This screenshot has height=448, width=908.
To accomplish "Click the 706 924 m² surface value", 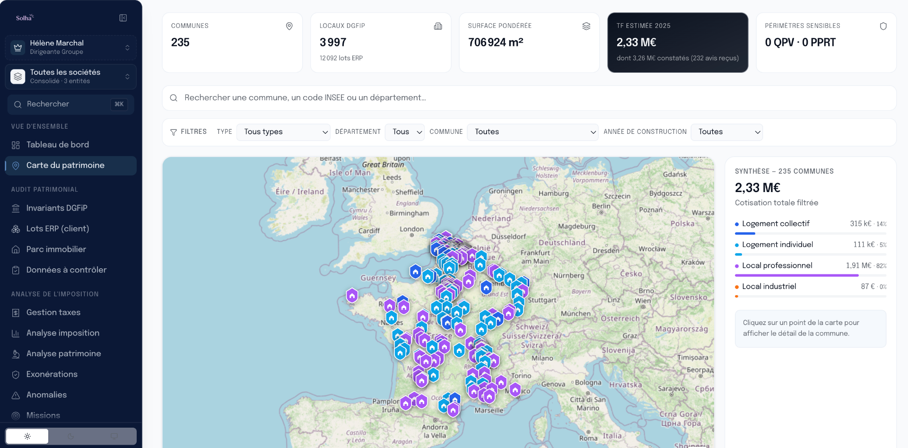I will 496,43.
